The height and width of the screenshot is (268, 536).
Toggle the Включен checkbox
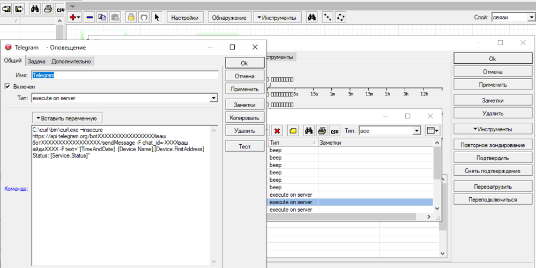click(8, 86)
